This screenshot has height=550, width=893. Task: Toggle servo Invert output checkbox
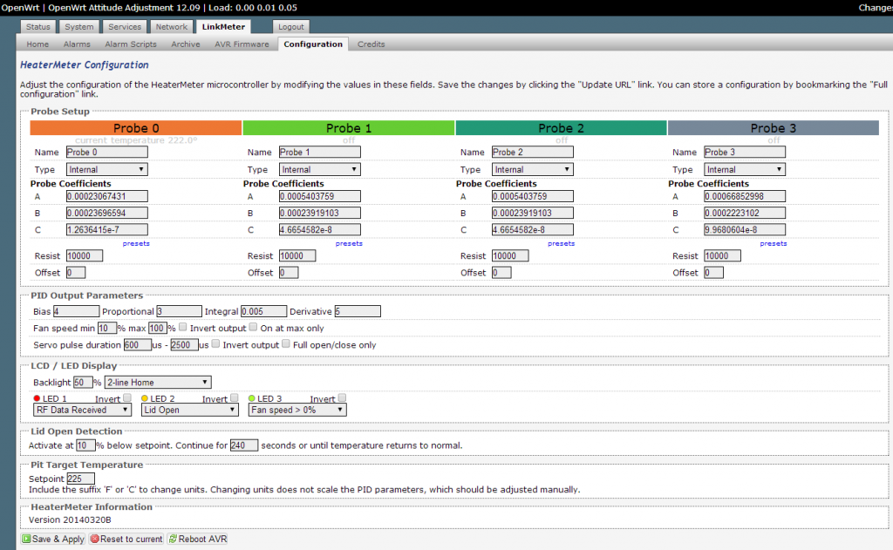point(215,343)
